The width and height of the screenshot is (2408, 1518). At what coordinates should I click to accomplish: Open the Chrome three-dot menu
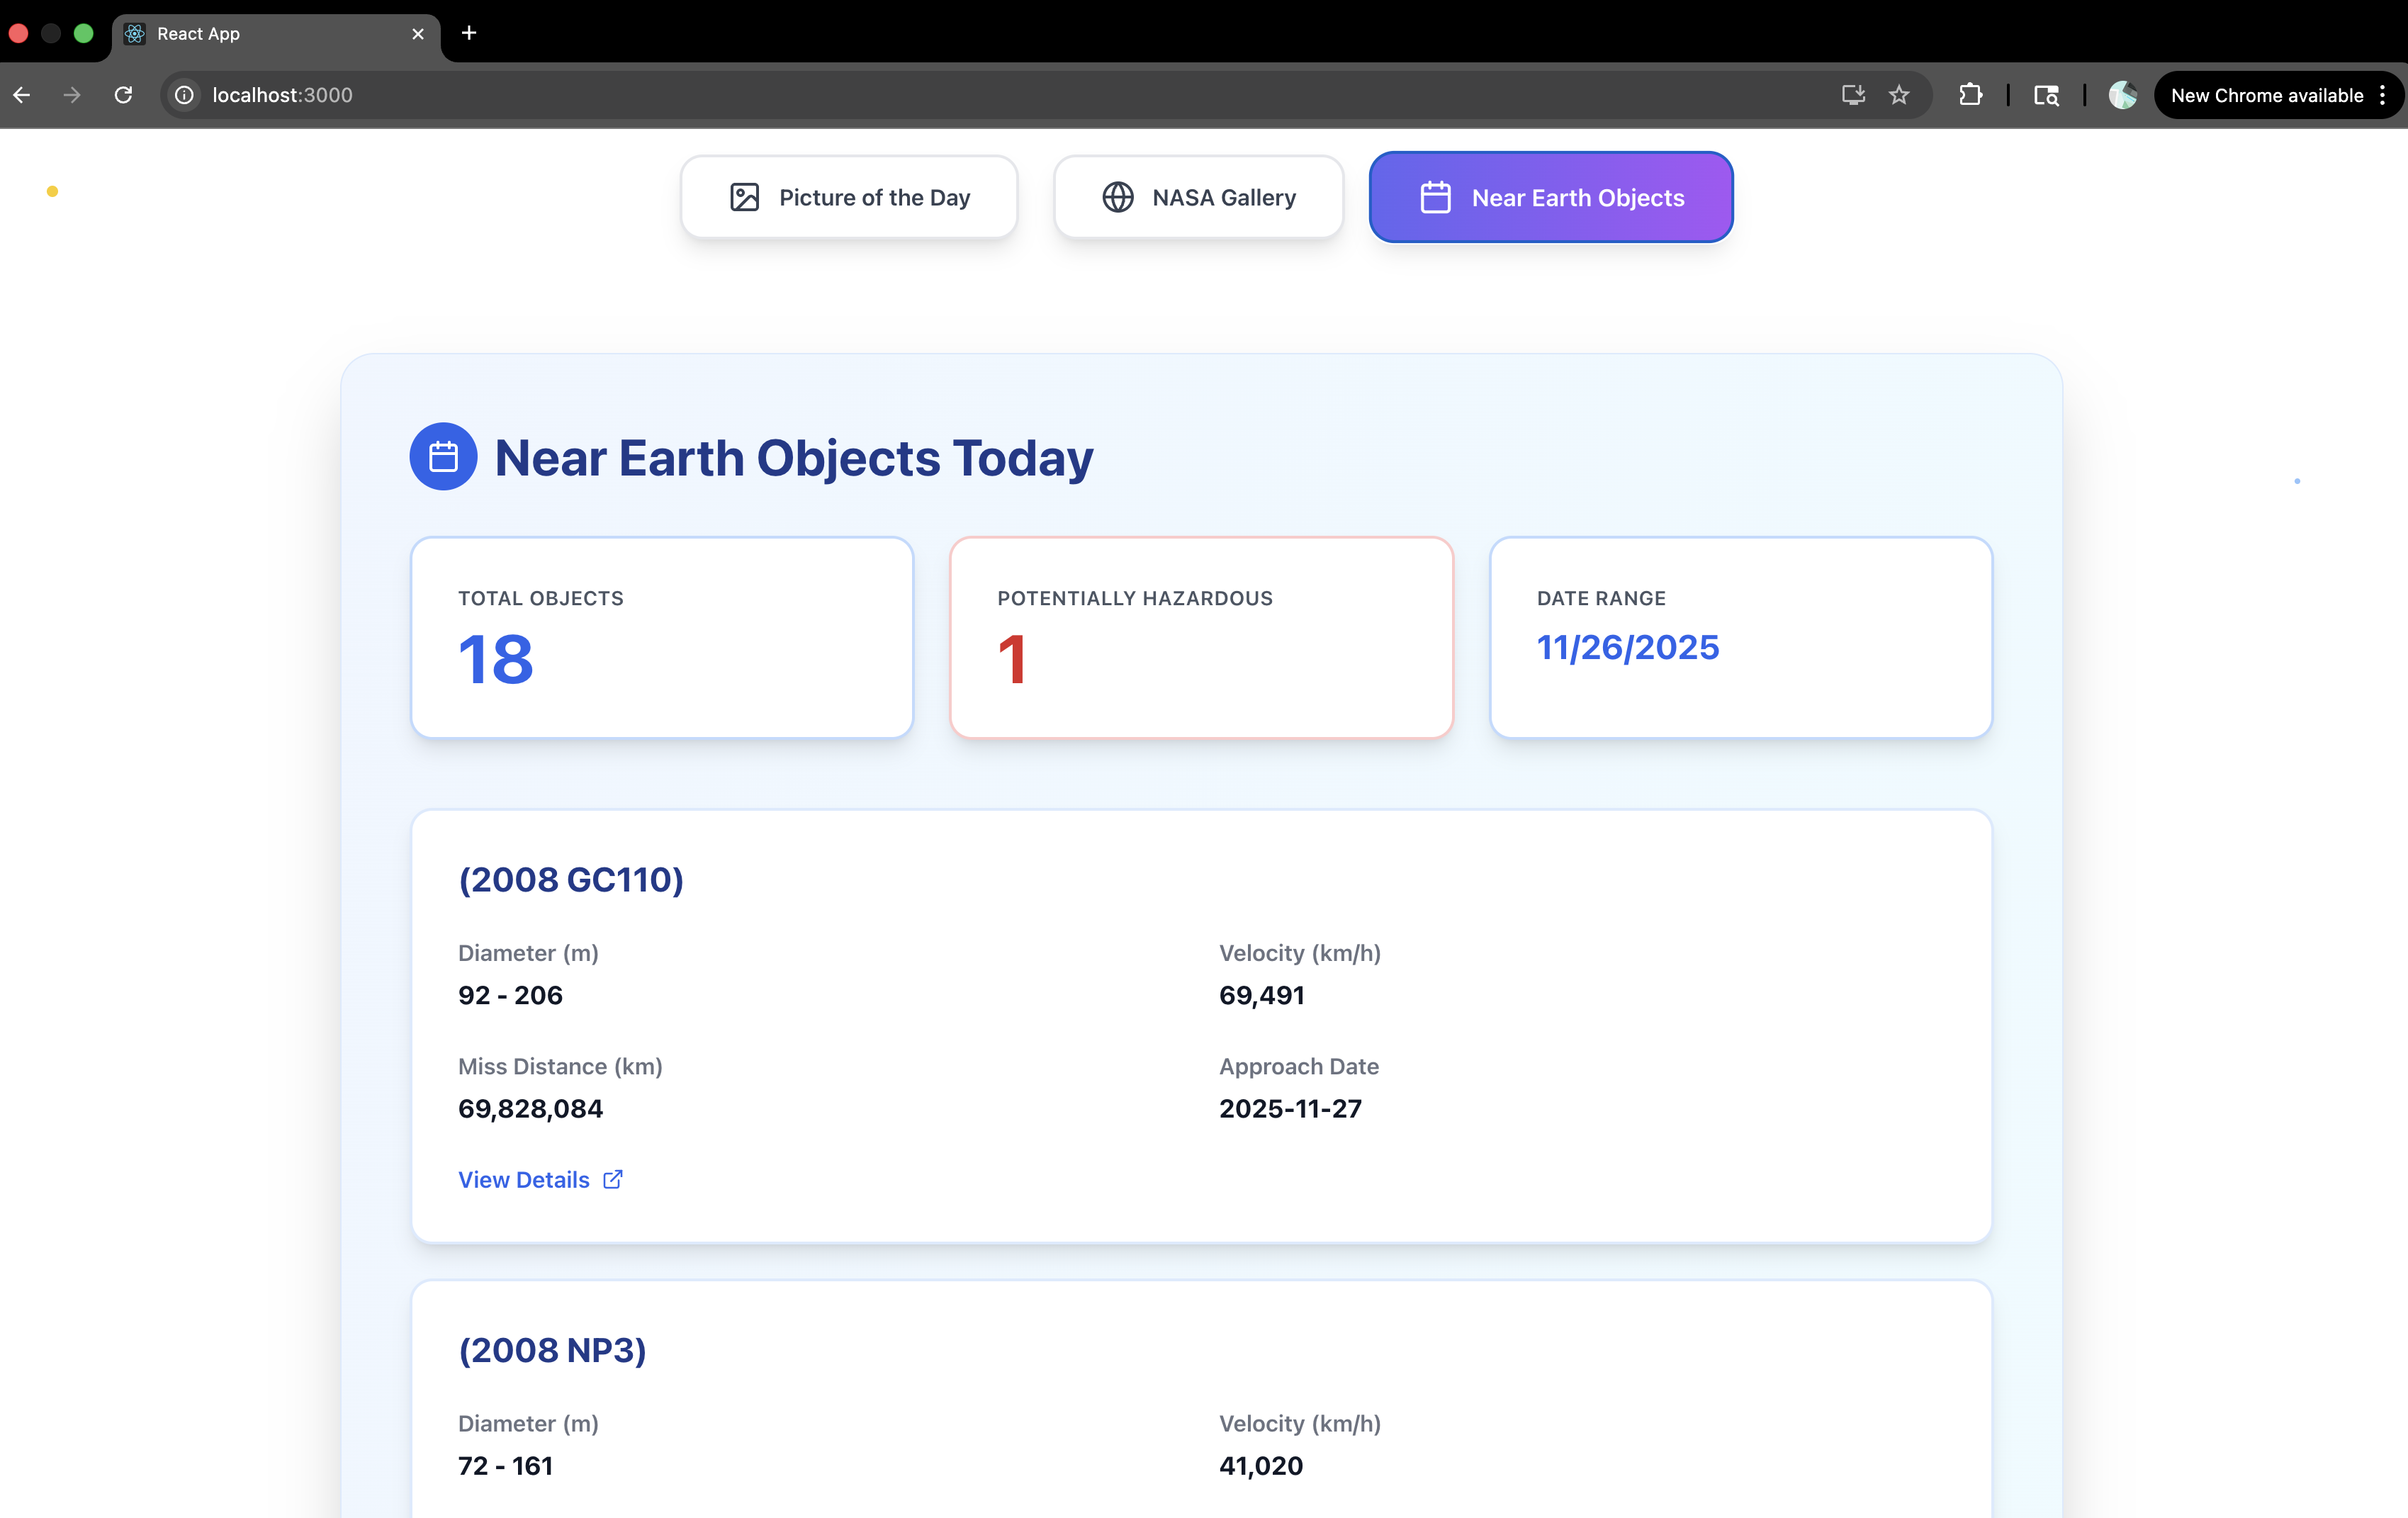coord(2383,95)
